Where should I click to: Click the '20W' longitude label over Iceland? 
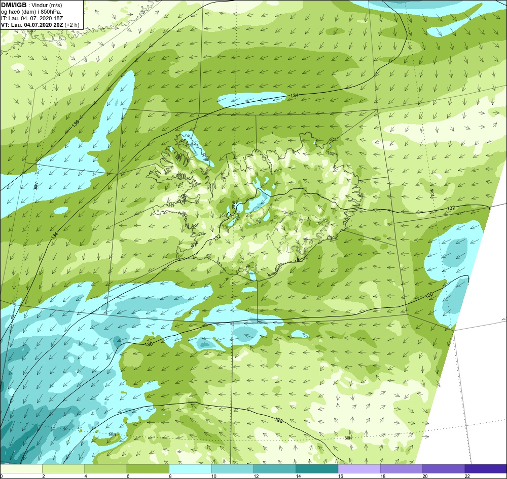point(233,206)
